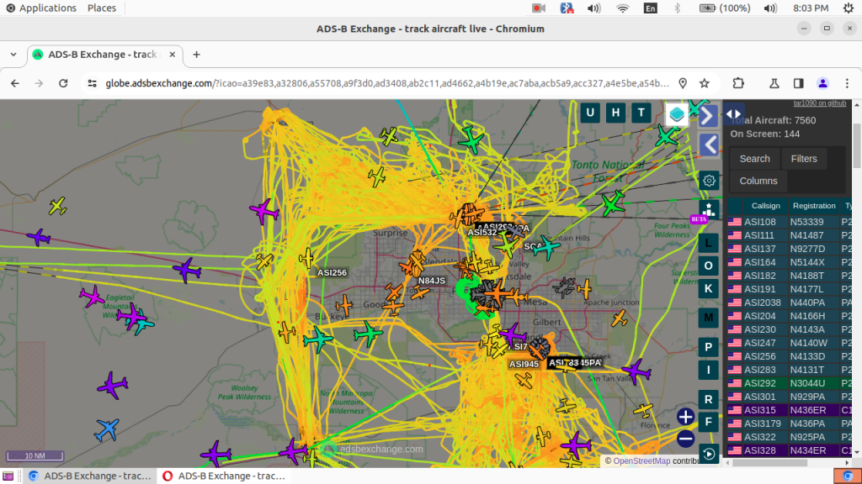Open the Columns tab
This screenshot has height=484, width=862.
pos(758,181)
